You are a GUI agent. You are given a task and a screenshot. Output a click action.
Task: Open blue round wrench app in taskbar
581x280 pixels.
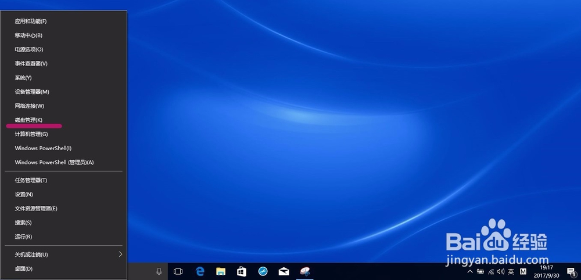point(263,271)
